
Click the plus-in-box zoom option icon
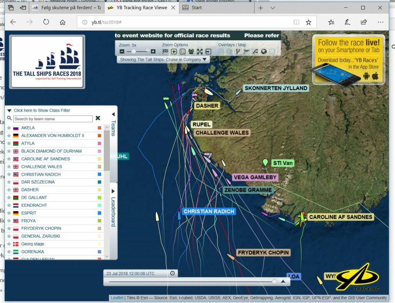point(174,52)
